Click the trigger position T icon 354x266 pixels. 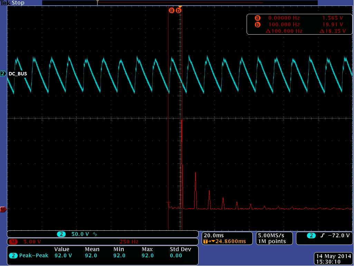pos(205,241)
